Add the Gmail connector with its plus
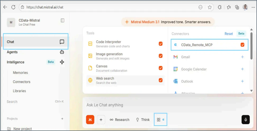 [x=242, y=57]
